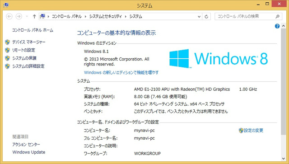Screen dimensions: 289x164
Task: Click the system icon in the title bar
Action: 6,5
